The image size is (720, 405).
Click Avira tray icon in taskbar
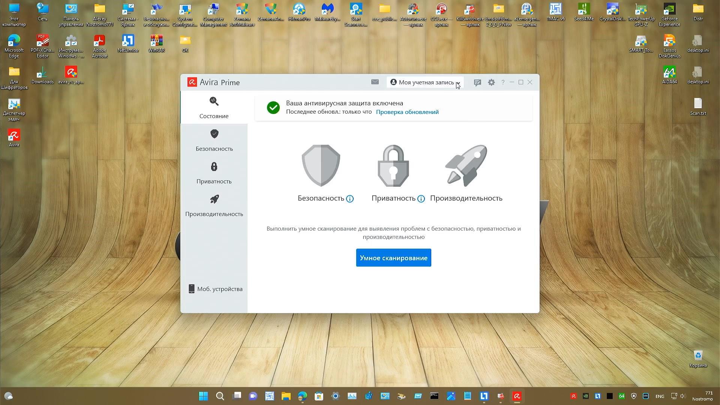[x=573, y=396]
